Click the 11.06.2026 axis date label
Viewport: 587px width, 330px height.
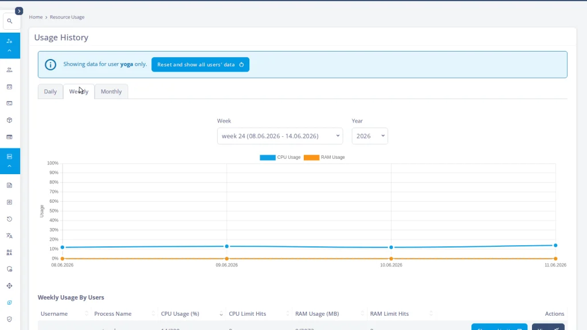click(x=555, y=265)
